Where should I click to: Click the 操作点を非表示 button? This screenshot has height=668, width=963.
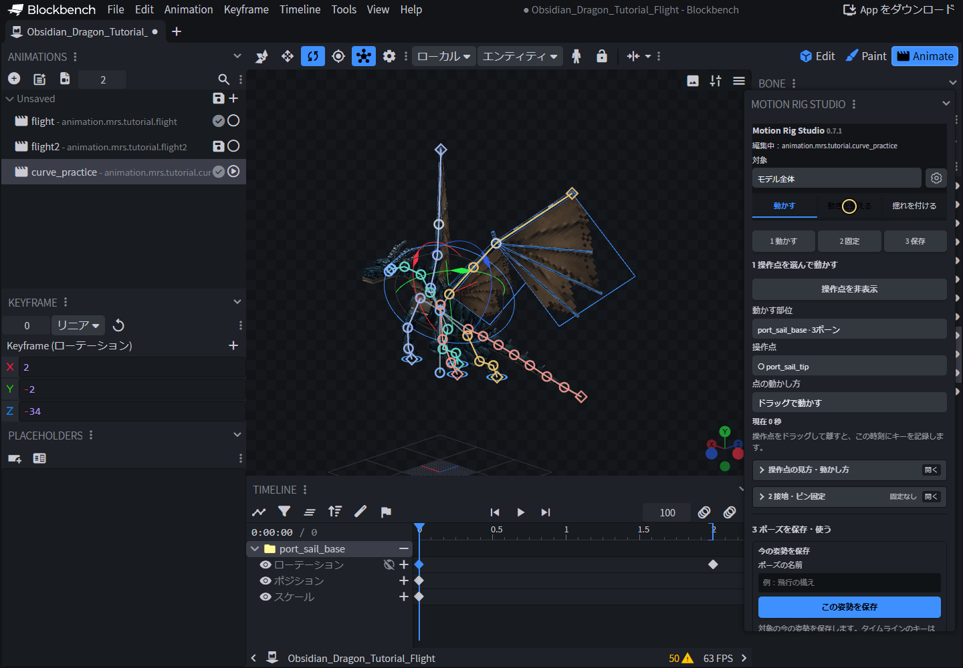click(849, 289)
